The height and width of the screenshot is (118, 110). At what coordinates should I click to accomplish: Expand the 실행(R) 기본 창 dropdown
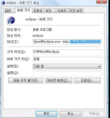[67, 66]
